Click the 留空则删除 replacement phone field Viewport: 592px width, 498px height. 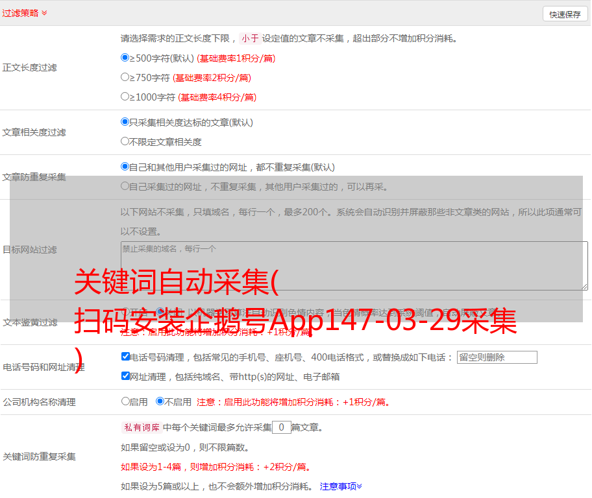(x=497, y=357)
